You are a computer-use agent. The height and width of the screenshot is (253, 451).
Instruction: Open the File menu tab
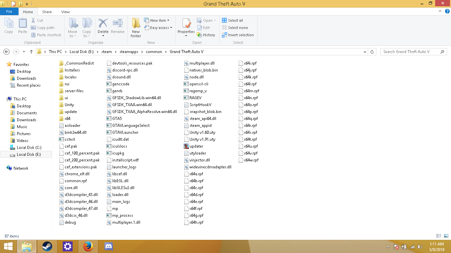9,12
